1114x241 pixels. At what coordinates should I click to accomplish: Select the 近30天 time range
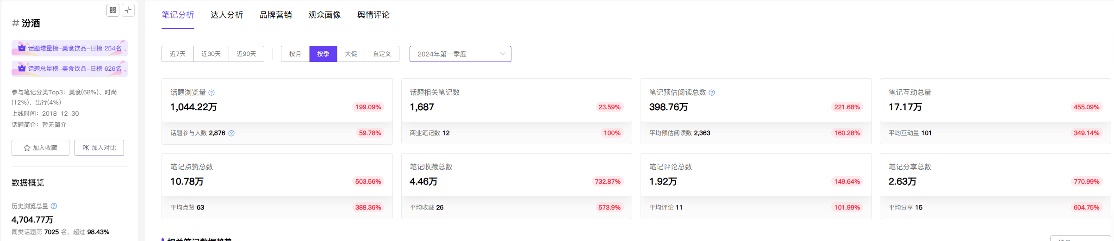(211, 54)
